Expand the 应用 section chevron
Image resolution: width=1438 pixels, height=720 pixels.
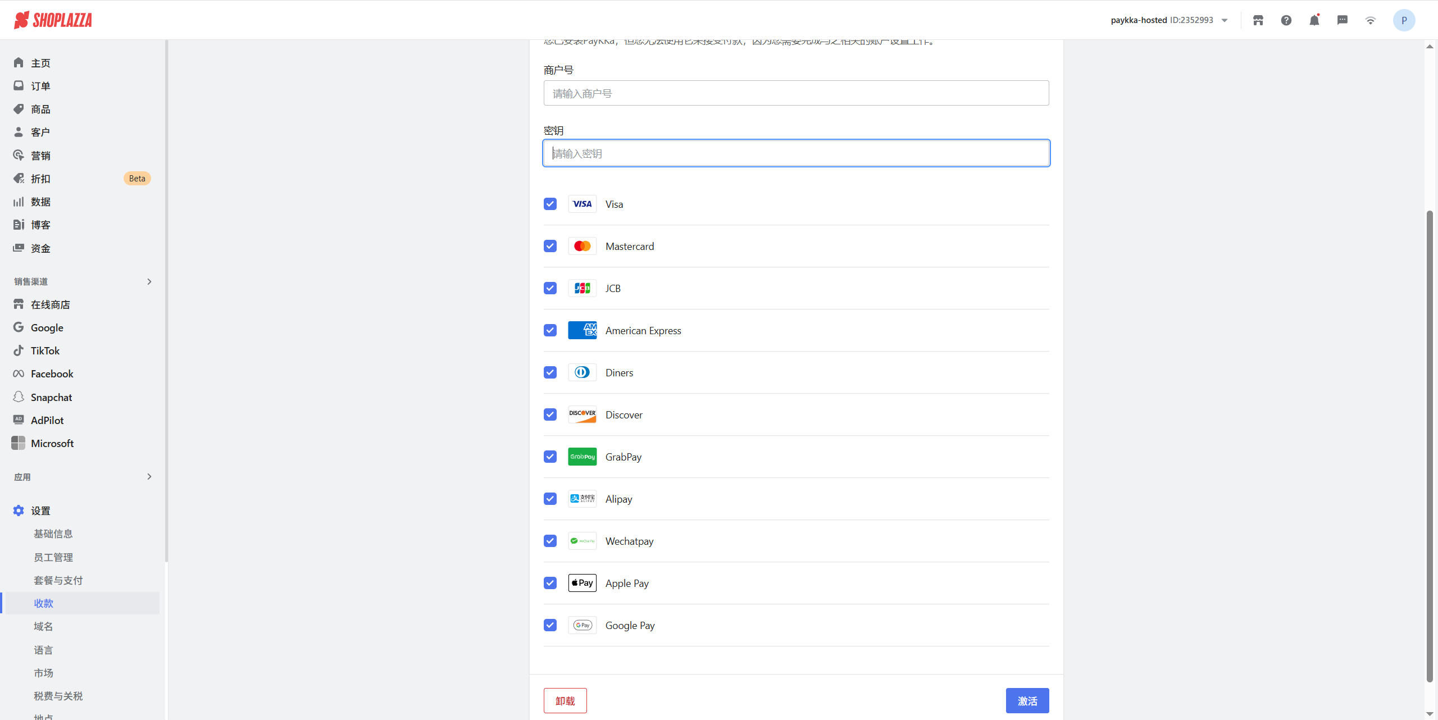click(149, 476)
